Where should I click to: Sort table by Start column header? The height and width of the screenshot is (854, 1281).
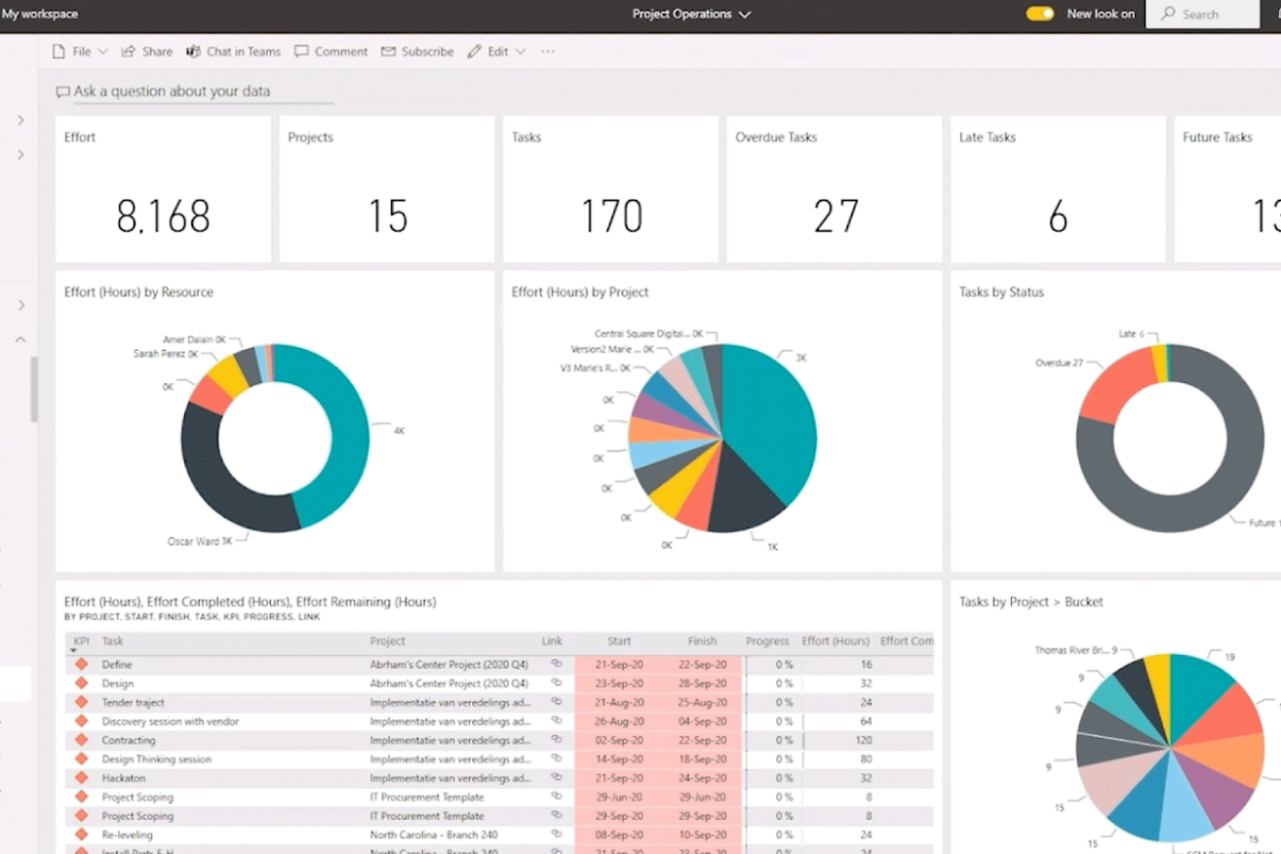pos(619,641)
